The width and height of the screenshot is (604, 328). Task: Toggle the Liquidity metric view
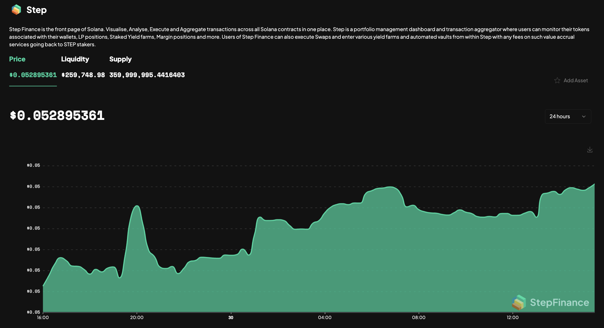(x=75, y=59)
